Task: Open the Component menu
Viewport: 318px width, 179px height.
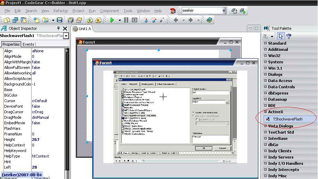Action: [x=109, y=11]
